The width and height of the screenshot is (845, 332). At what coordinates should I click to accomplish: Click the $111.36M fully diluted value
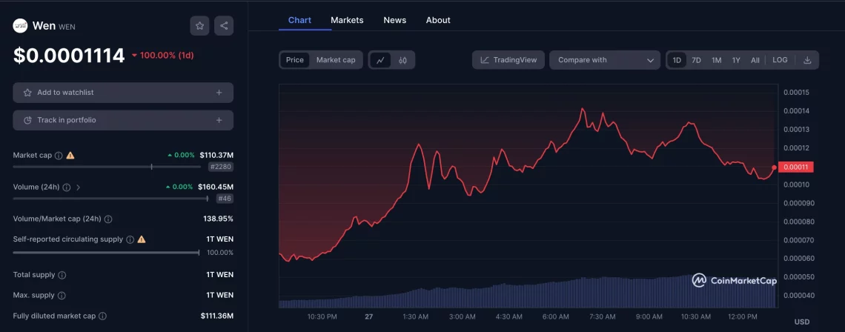click(216, 316)
